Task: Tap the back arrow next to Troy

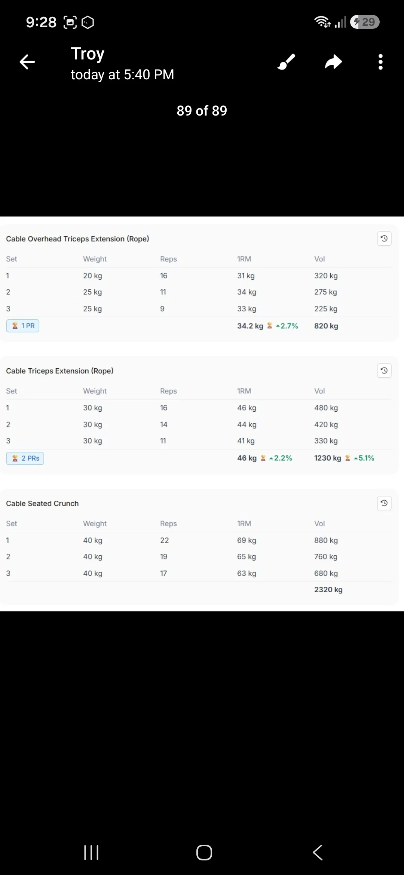Action: (27, 62)
